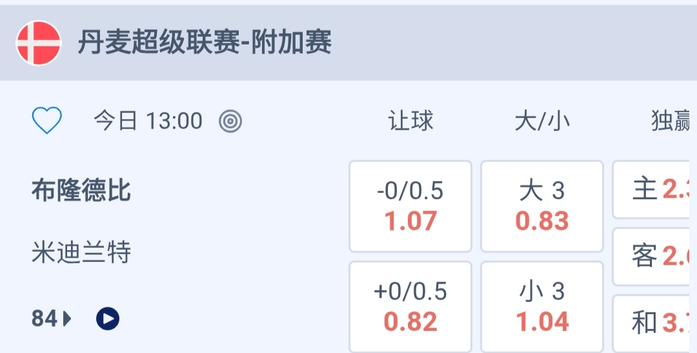Select the 让球 column header
Screen dimensions: 697x353
point(410,121)
